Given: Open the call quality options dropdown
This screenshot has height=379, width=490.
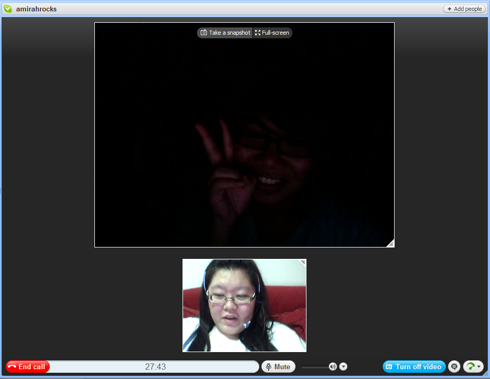Looking at the screenshot, I should (x=473, y=367).
